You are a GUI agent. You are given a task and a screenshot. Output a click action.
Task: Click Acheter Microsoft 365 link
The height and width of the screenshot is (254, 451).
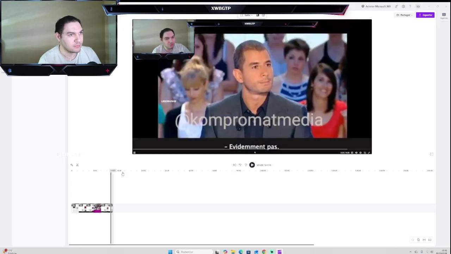pyautogui.click(x=376, y=6)
